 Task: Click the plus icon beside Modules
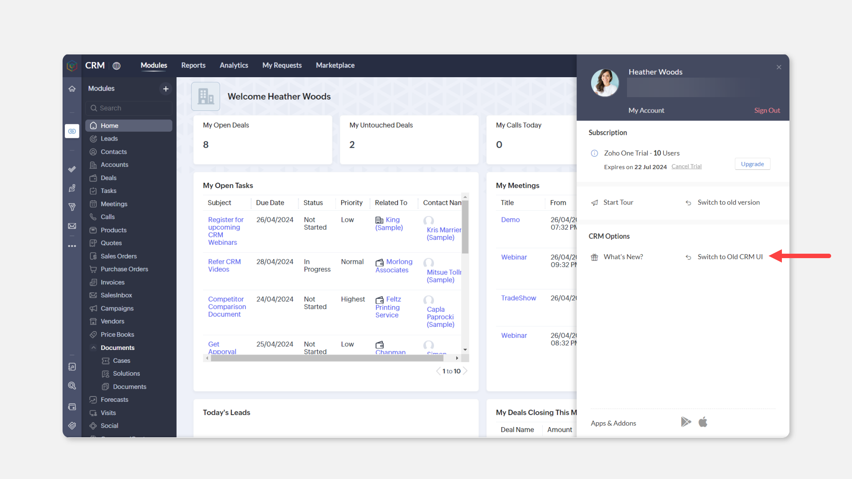tap(166, 89)
